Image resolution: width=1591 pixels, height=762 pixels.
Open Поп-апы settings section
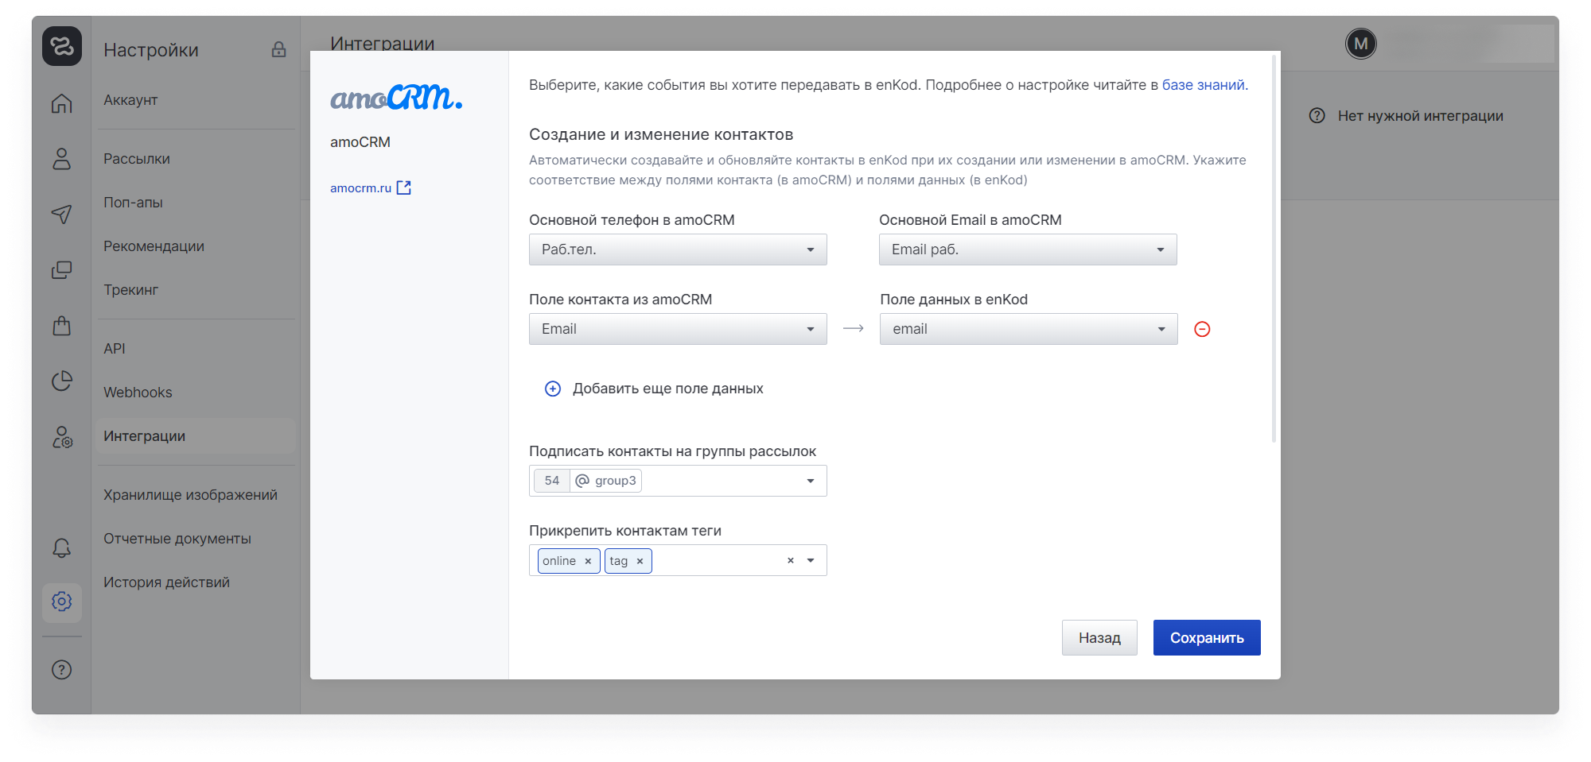tap(133, 203)
